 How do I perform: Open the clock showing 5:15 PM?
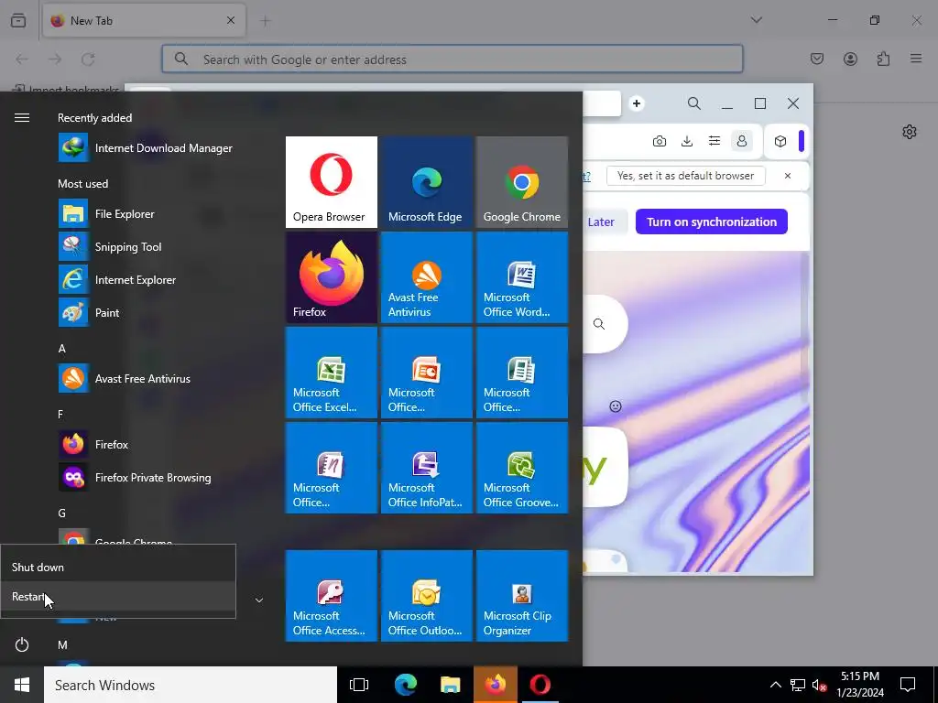[859, 685]
